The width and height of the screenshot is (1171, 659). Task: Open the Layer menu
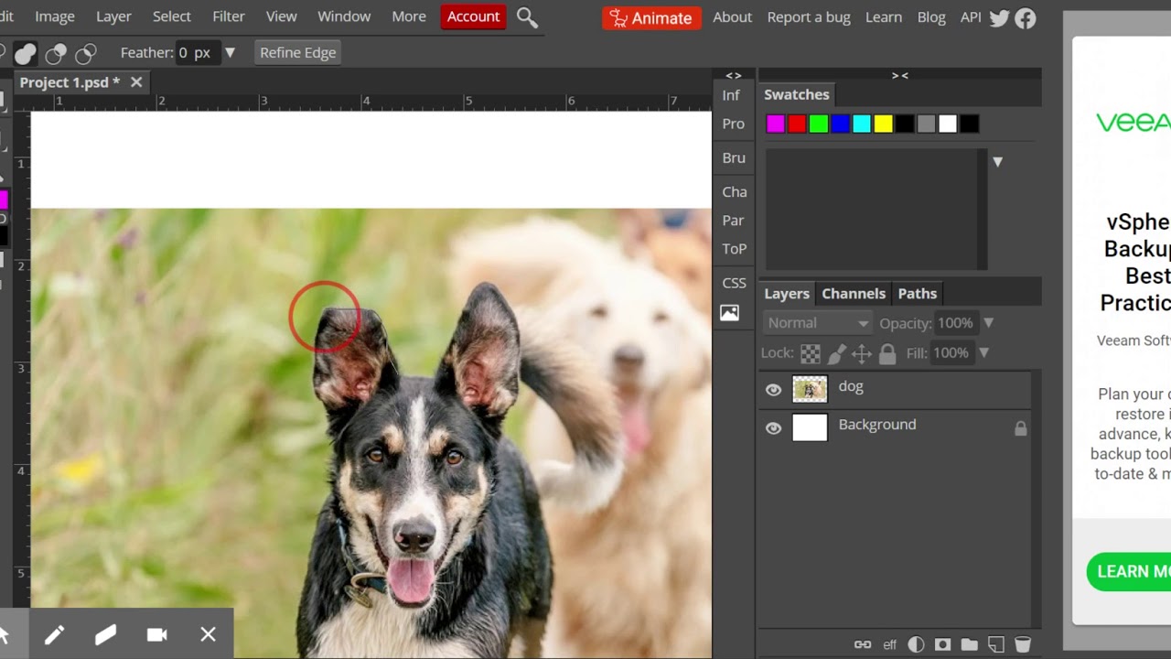113,16
